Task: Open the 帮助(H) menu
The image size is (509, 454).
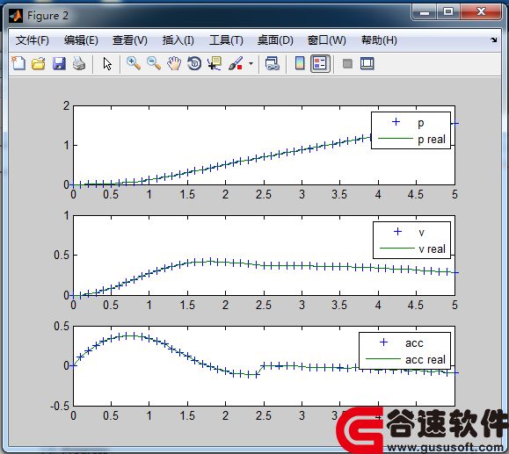Action: (x=379, y=40)
